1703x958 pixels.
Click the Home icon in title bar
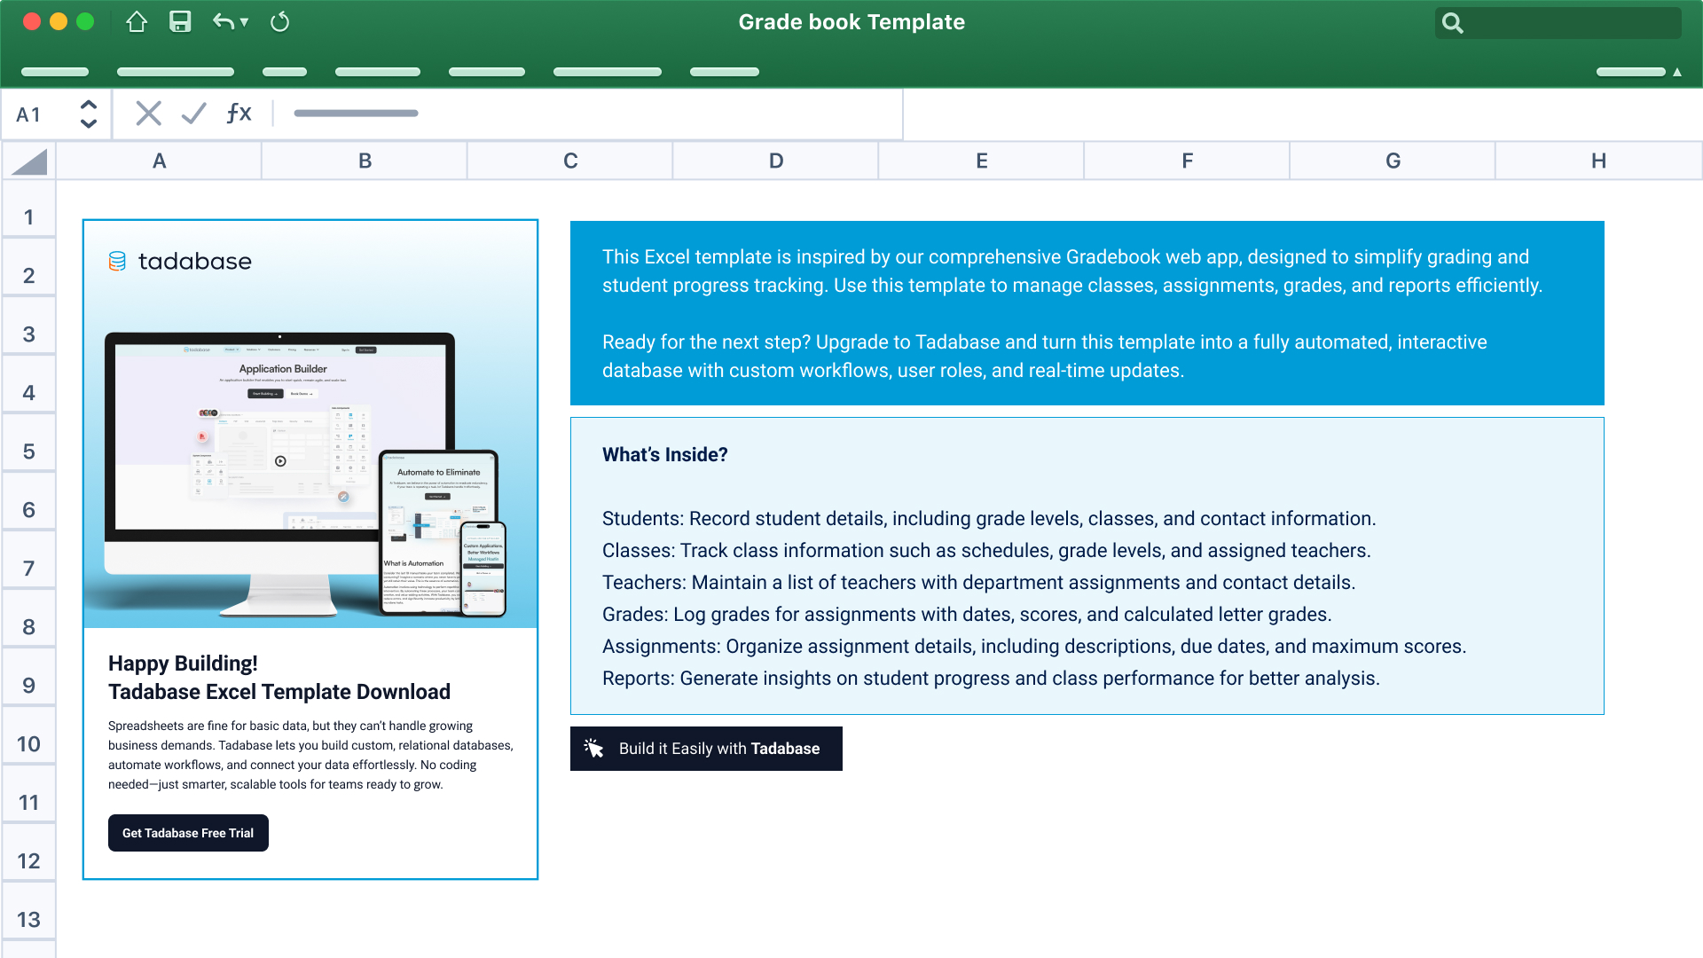tap(137, 22)
